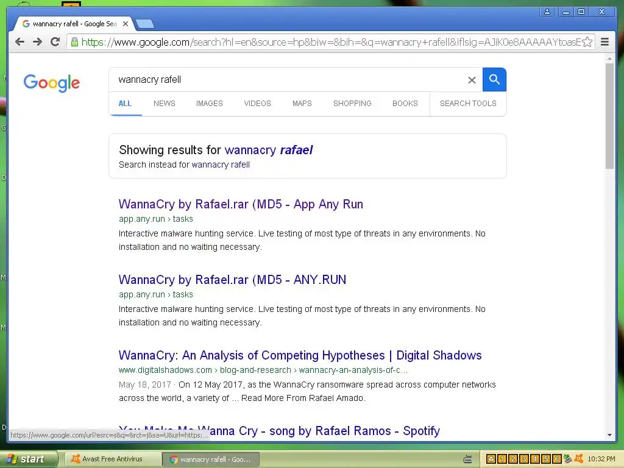Click the tray icon numbered 5
This screenshot has width=624, height=468.
pos(545,459)
